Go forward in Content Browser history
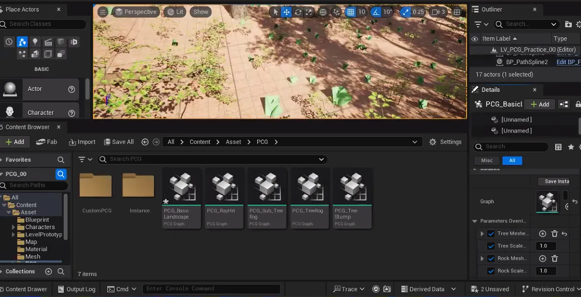581x297 pixels. click(156, 142)
